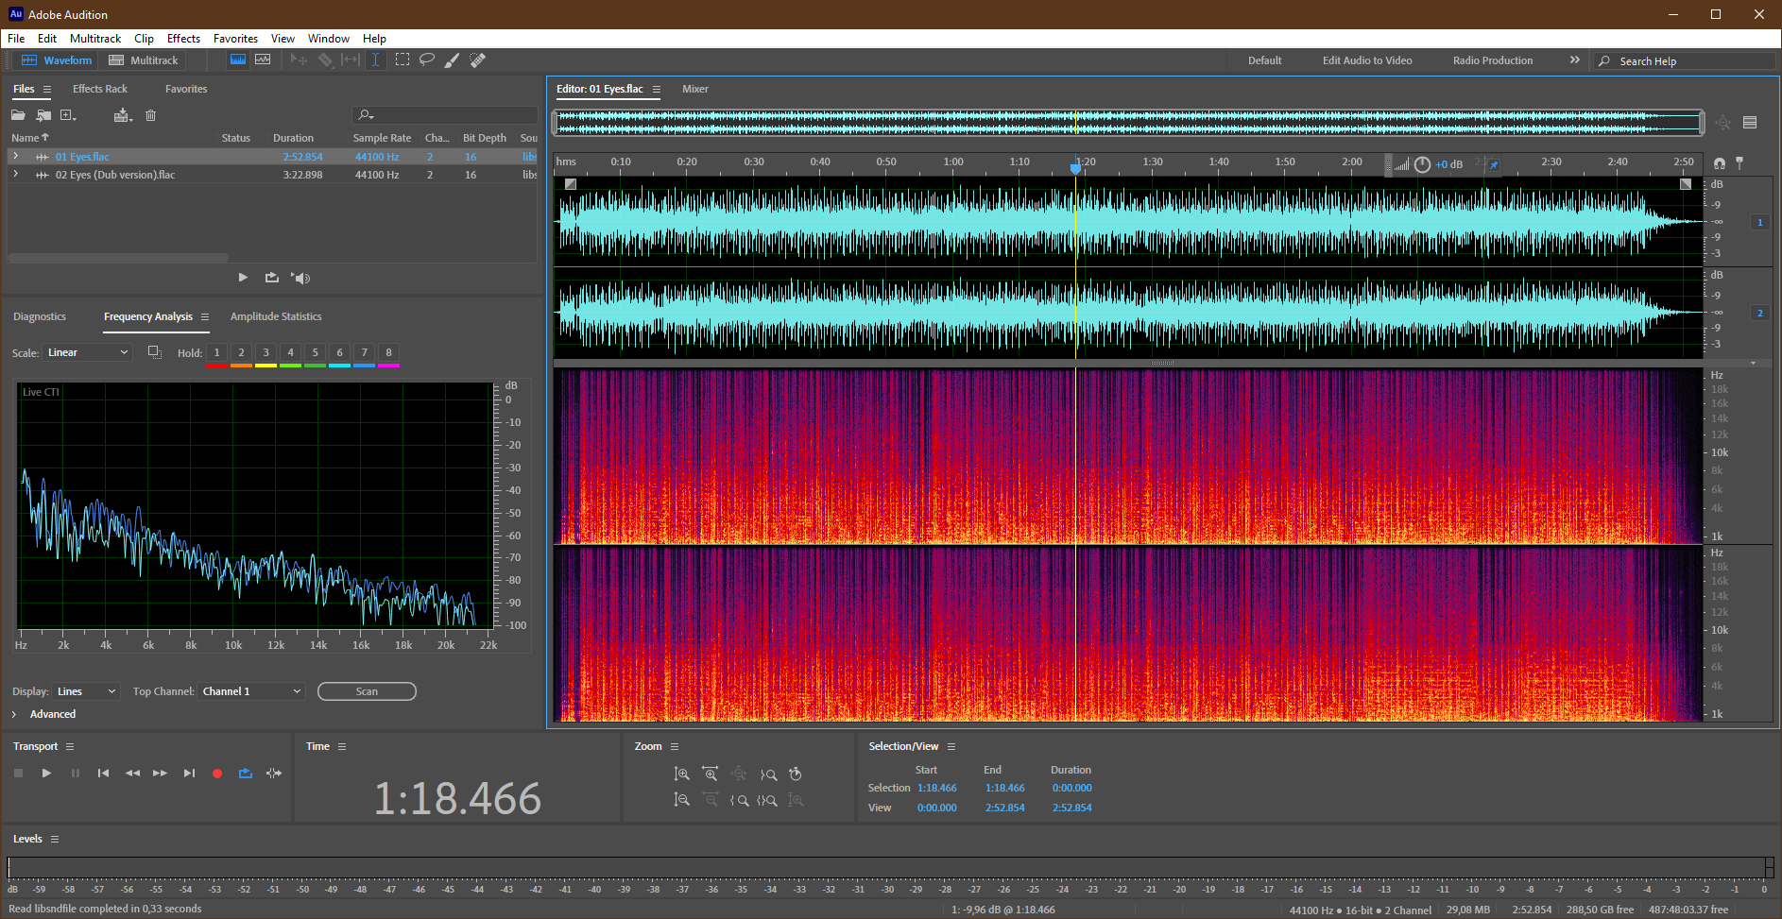
Task: Select the Marquee Selection tool
Action: pyautogui.click(x=403, y=60)
